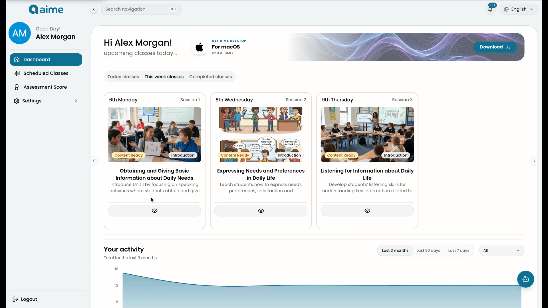The width and height of the screenshot is (548, 308).
Task: Click the 99+ notification count badge
Action: pyautogui.click(x=492, y=5)
